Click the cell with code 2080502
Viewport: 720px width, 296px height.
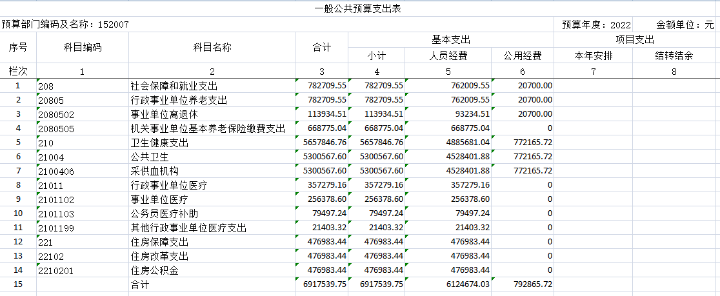click(x=83, y=114)
